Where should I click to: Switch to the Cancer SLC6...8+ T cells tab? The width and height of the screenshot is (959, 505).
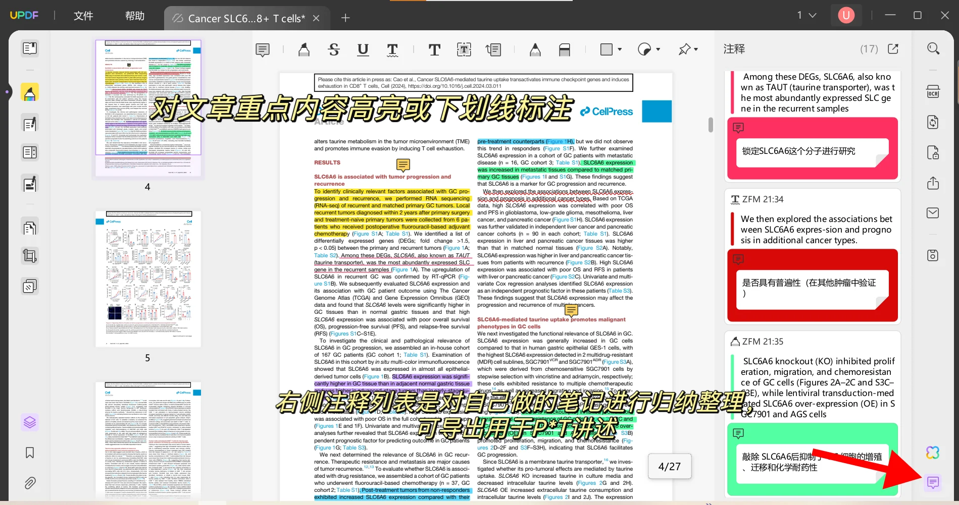pos(246,19)
